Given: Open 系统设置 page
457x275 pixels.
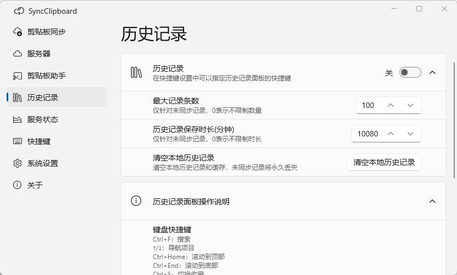Looking at the screenshot, I should [x=56, y=163].
